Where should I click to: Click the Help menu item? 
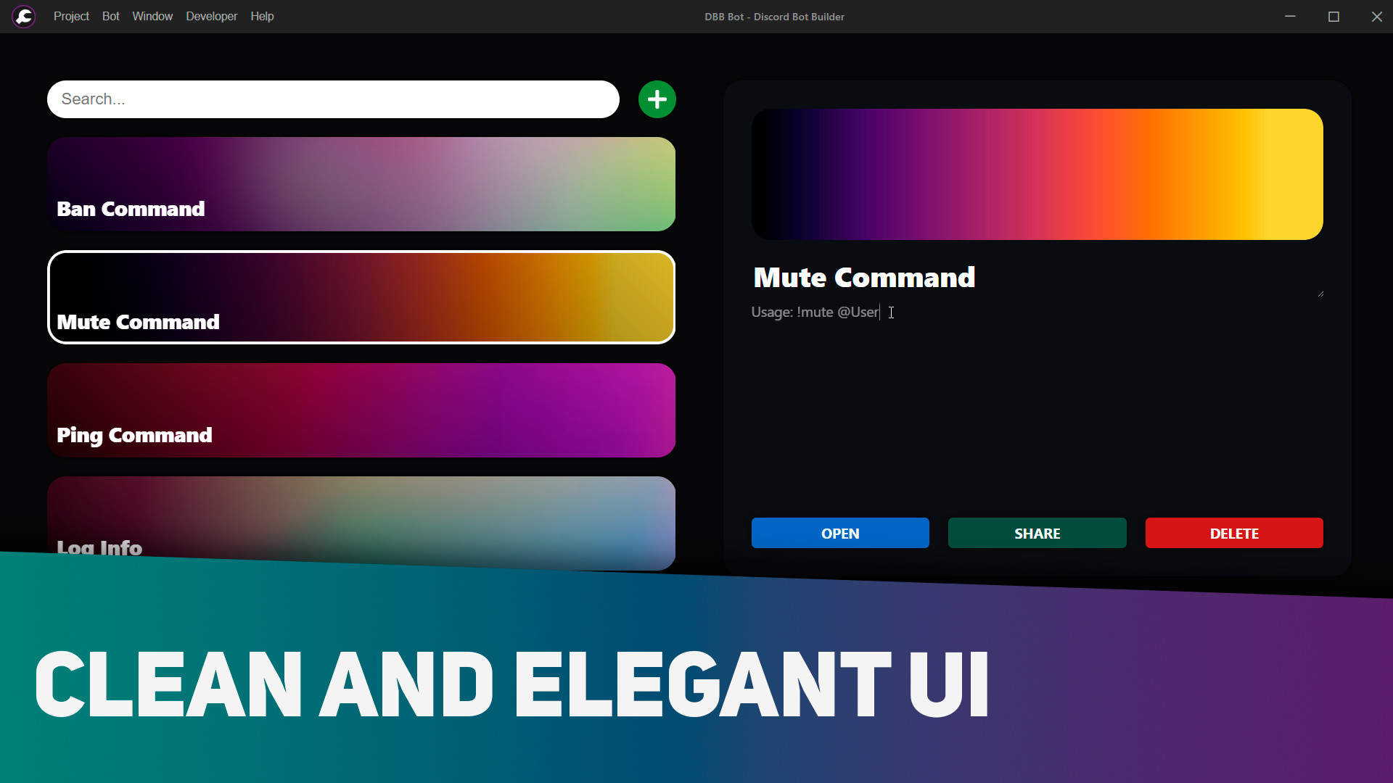point(260,16)
